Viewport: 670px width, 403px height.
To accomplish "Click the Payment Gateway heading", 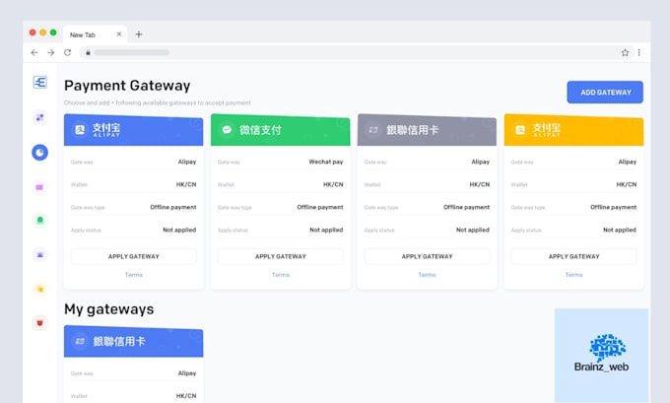I will (127, 86).
